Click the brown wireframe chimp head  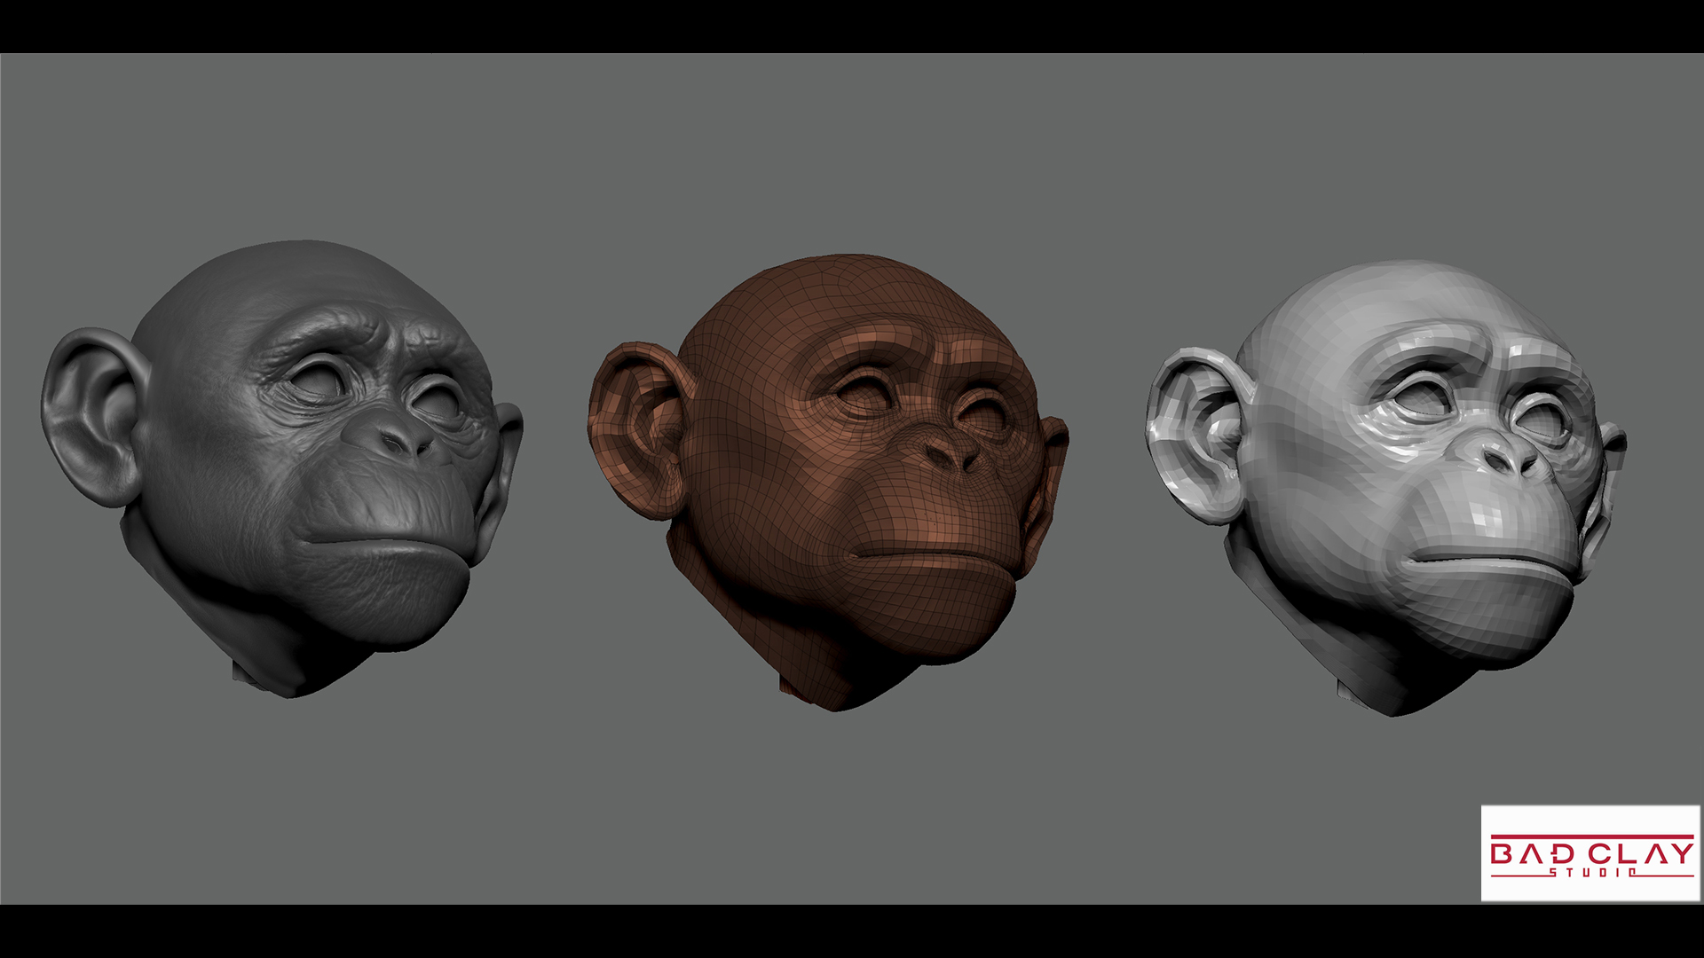point(829,483)
